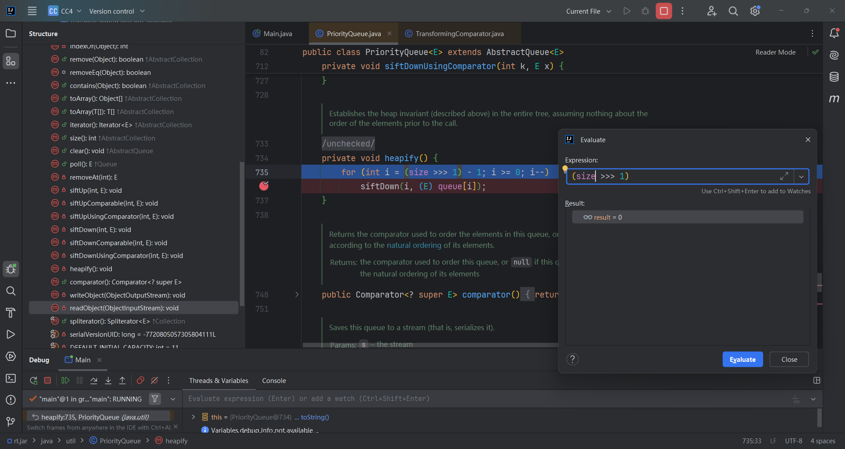This screenshot has width=845, height=449.
Task: Click the Structure panel vertical scrollbar
Action: [242, 233]
